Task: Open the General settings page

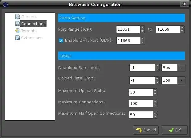Action: click(29, 17)
